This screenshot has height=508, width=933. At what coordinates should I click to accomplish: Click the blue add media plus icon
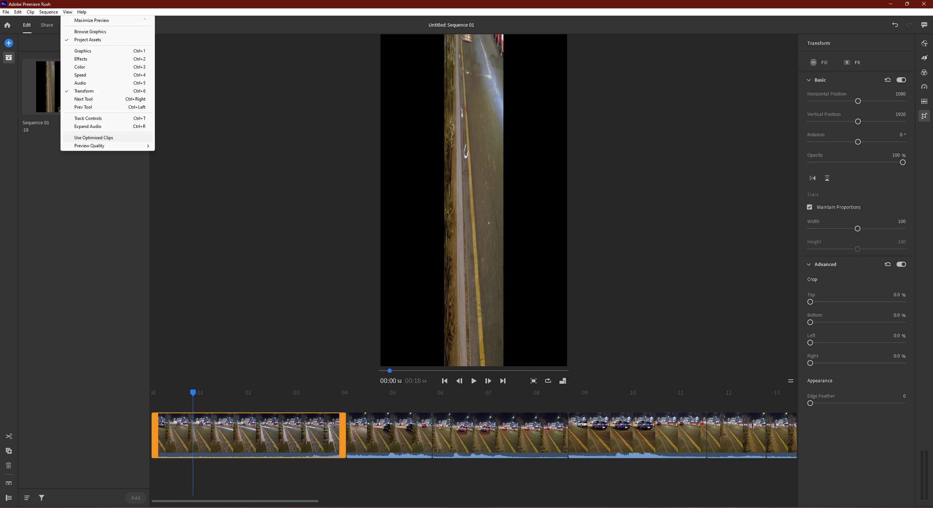click(9, 43)
